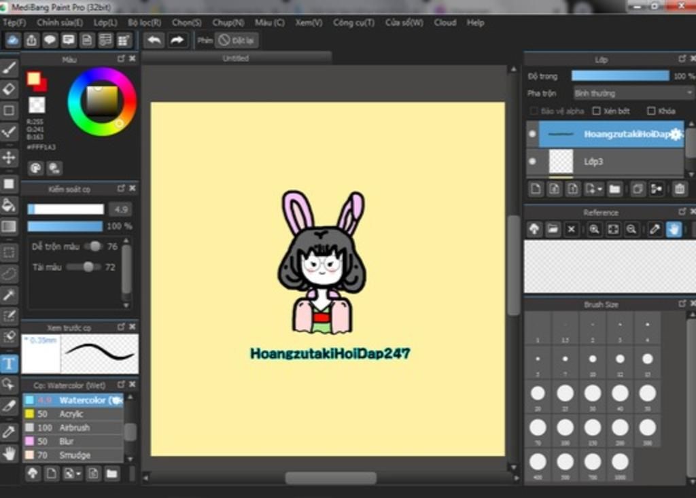Activate the Text tool
696x498 pixels.
pyautogui.click(x=9, y=363)
